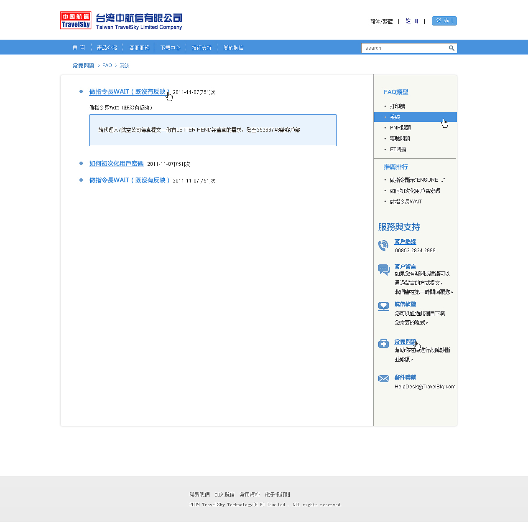The width and height of the screenshot is (528, 522).
Task: Expand the 票號問題 category item
Action: (400, 139)
